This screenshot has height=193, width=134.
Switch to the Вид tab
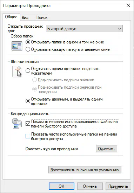25,18
